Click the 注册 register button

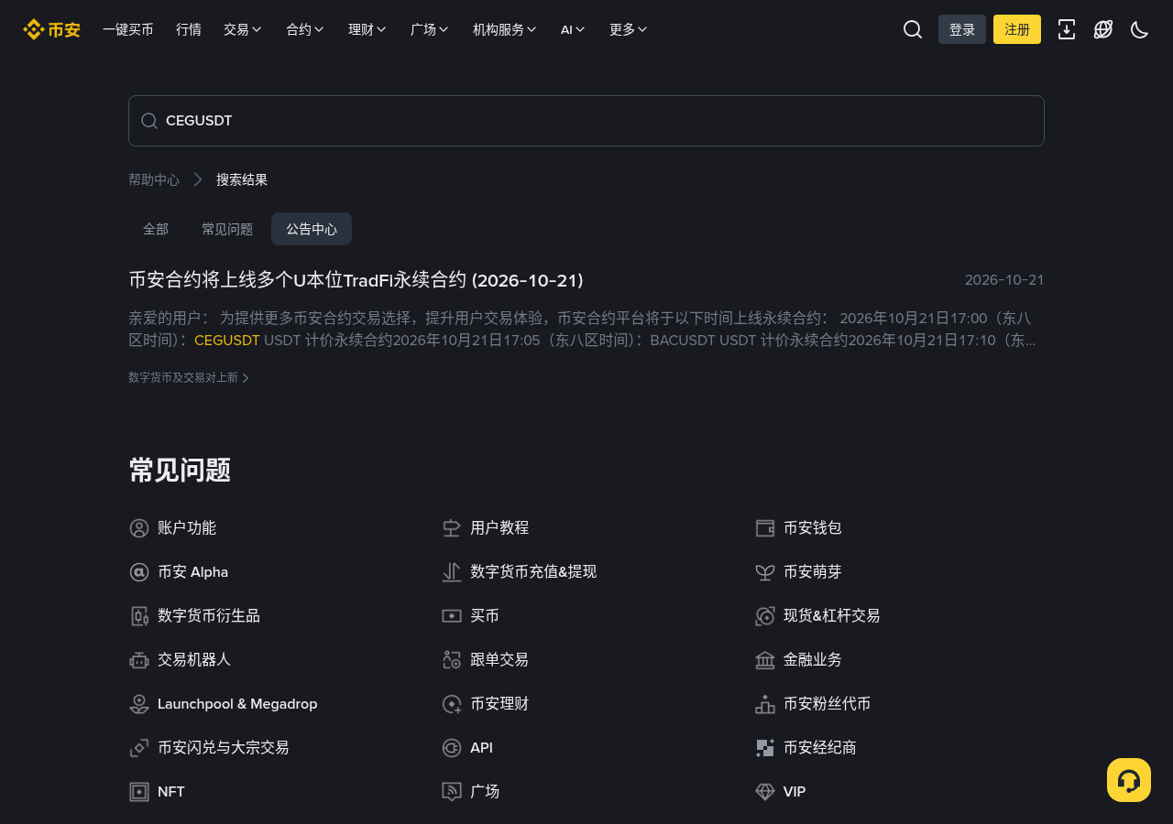click(1017, 29)
